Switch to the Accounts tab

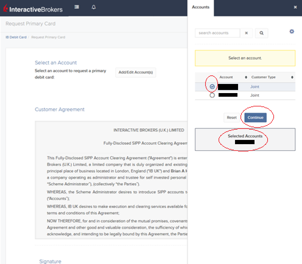(x=201, y=7)
